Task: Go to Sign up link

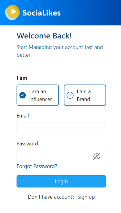Action: (86, 197)
